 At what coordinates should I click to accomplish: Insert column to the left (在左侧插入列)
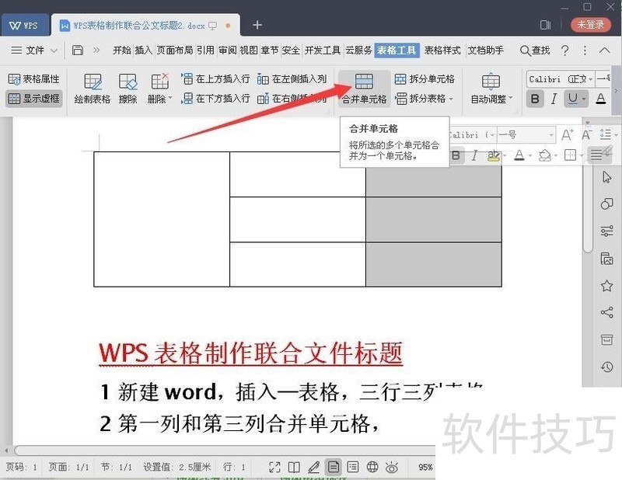click(292, 79)
